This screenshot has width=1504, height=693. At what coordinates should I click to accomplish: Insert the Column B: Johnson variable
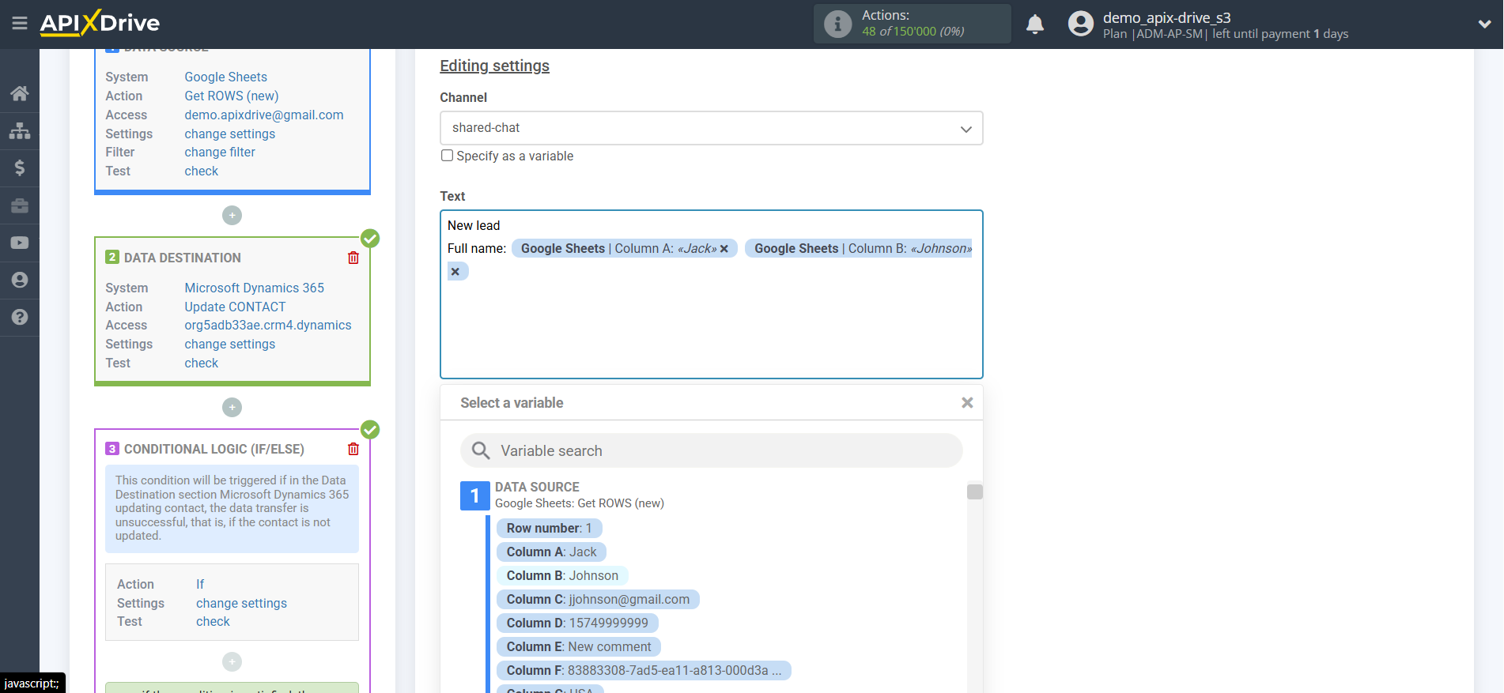[x=562, y=575]
